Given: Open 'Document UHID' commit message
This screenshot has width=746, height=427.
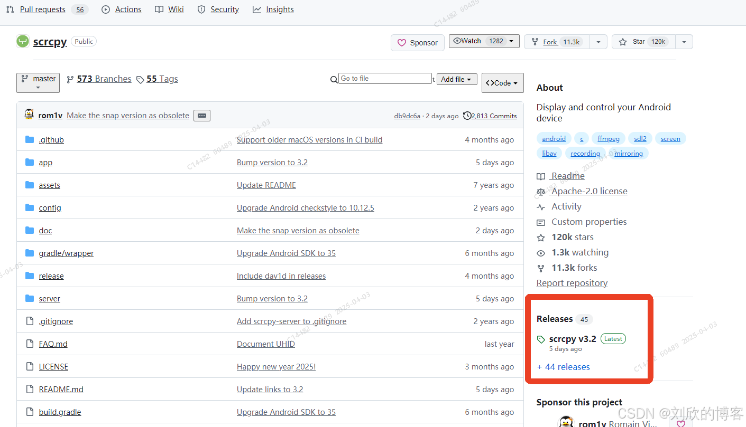Looking at the screenshot, I should pyautogui.click(x=265, y=344).
